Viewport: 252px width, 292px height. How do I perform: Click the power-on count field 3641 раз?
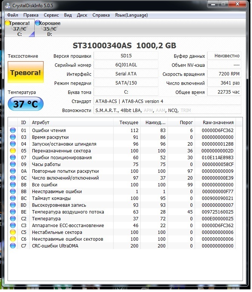pos(224,83)
